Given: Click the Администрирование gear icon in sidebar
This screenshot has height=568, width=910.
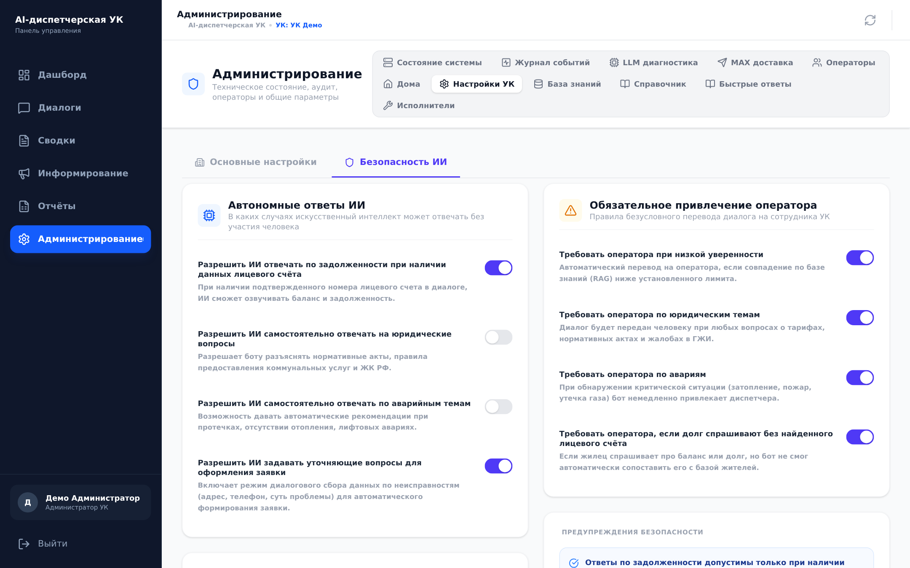Looking at the screenshot, I should tap(24, 239).
